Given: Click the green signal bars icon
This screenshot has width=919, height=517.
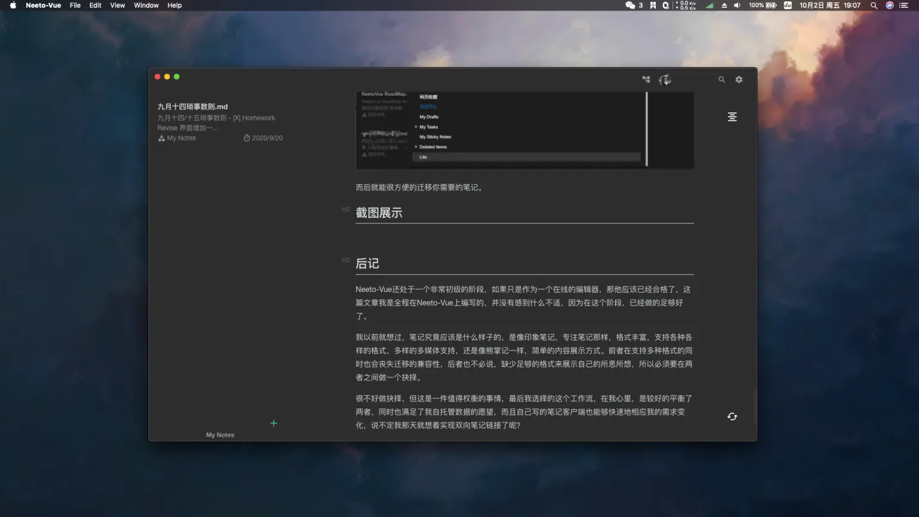Looking at the screenshot, I should click(710, 5).
